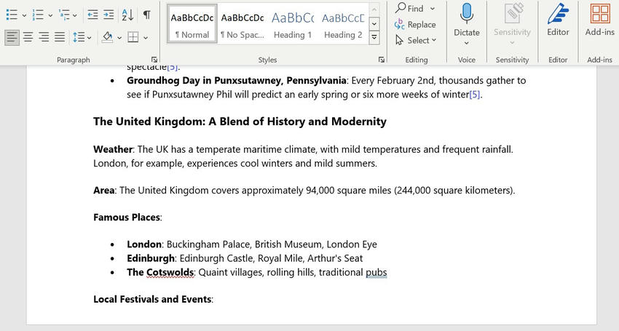Open borders dropdown arrow
Image resolution: width=619 pixels, height=331 pixels.
(x=146, y=38)
